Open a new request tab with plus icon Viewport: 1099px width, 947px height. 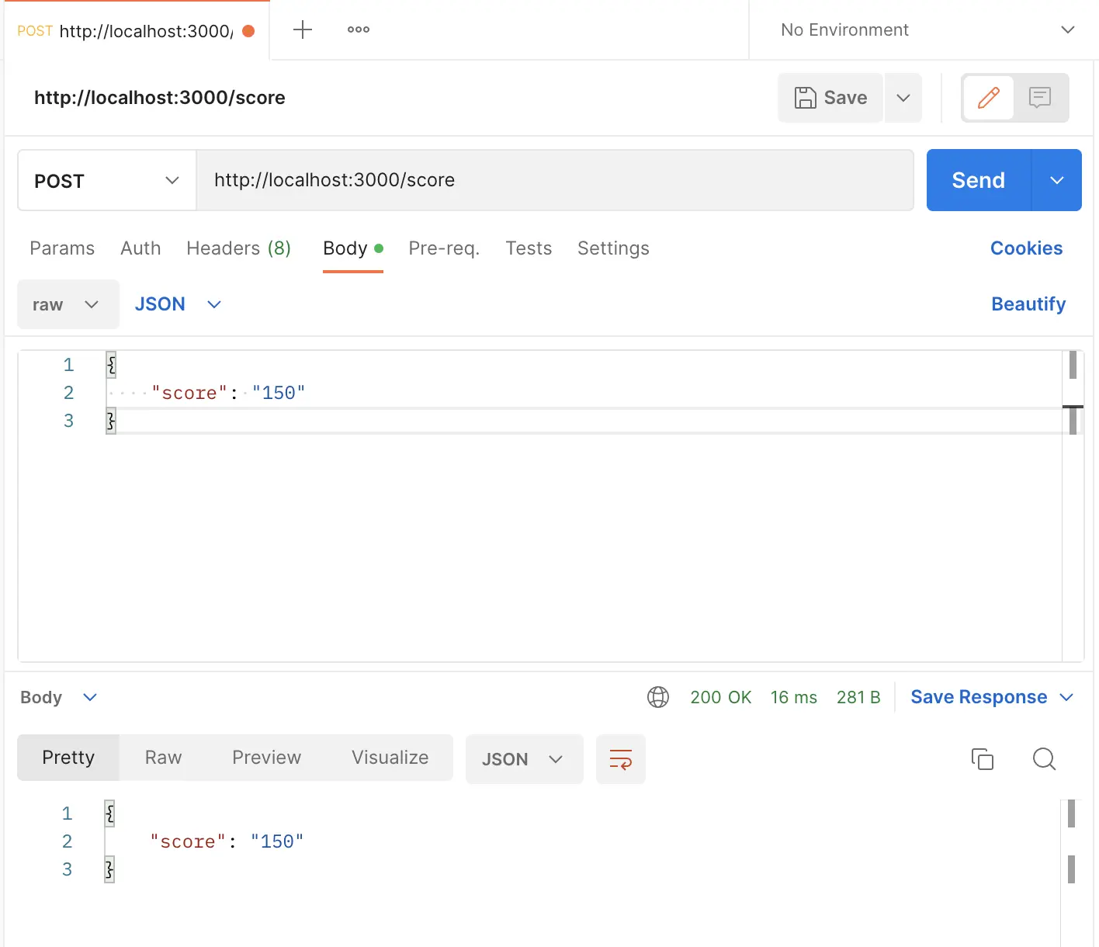303,29
